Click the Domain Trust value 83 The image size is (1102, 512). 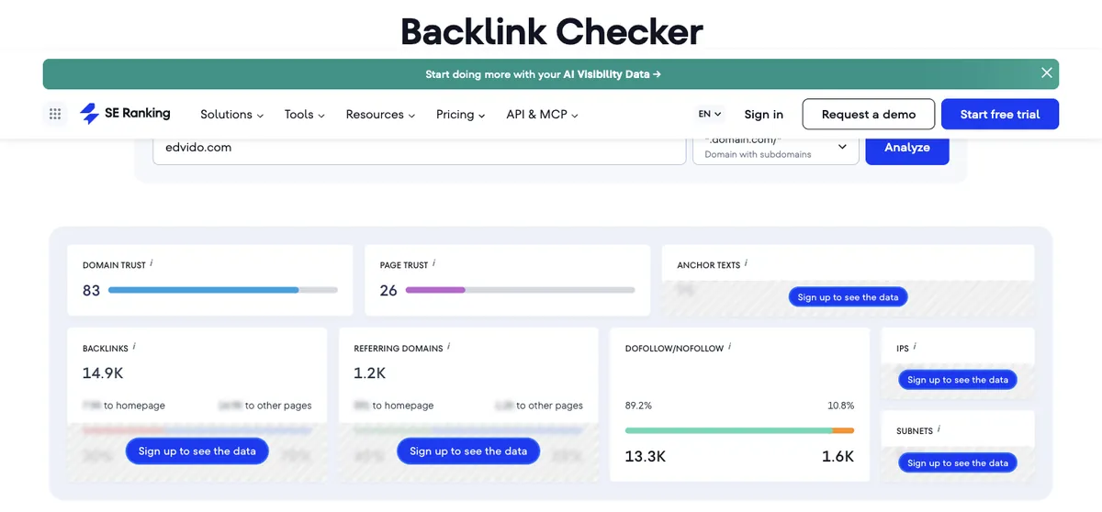pos(91,291)
